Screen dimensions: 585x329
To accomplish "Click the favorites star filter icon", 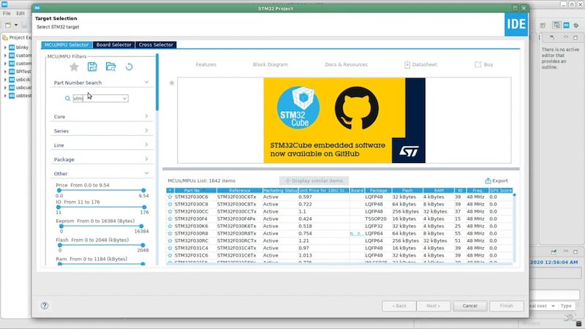I will tap(74, 67).
